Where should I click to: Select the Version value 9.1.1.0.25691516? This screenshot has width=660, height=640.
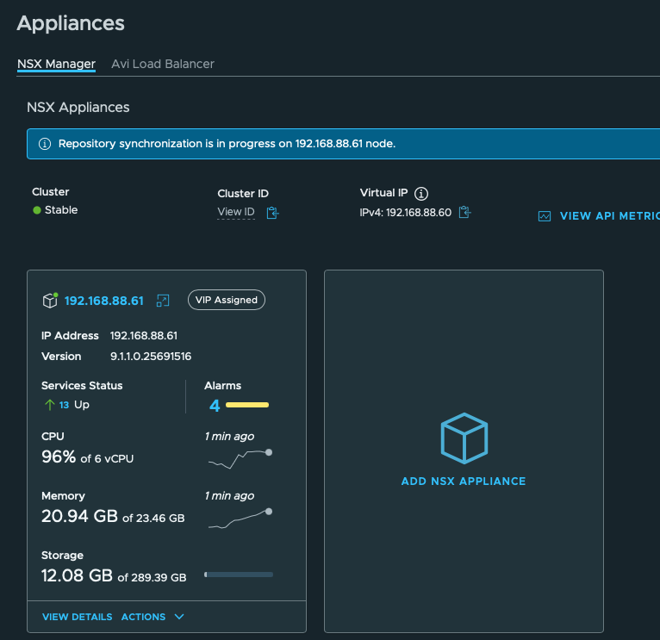click(x=151, y=357)
